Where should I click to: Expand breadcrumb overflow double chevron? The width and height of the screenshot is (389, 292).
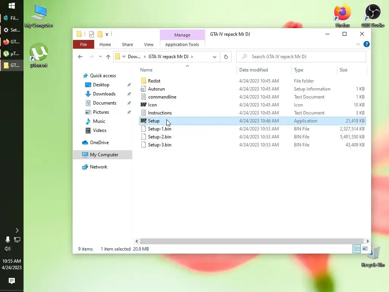[x=124, y=57]
